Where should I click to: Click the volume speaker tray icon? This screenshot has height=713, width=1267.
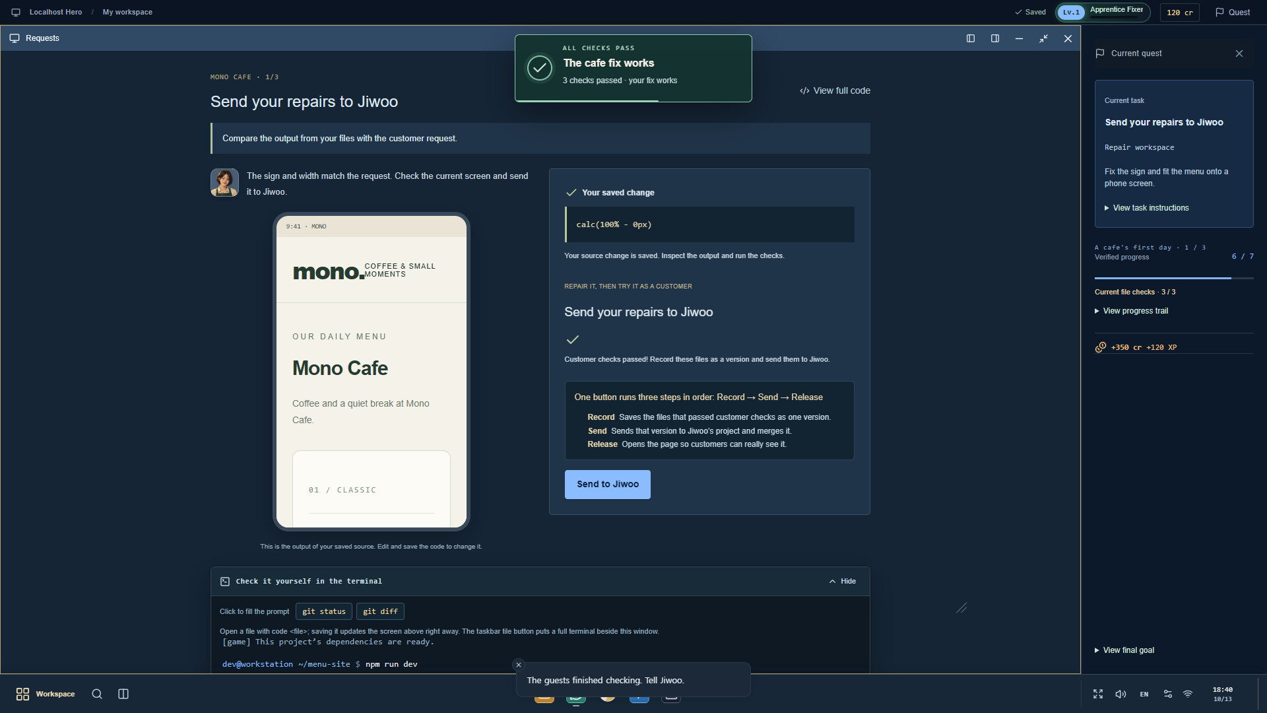tap(1121, 694)
